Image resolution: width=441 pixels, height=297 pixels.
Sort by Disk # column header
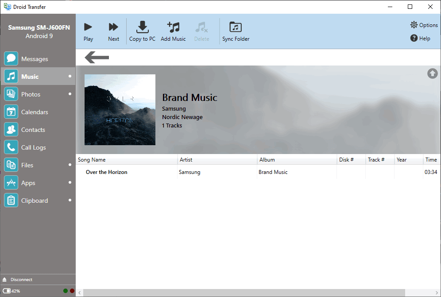[x=351, y=160]
